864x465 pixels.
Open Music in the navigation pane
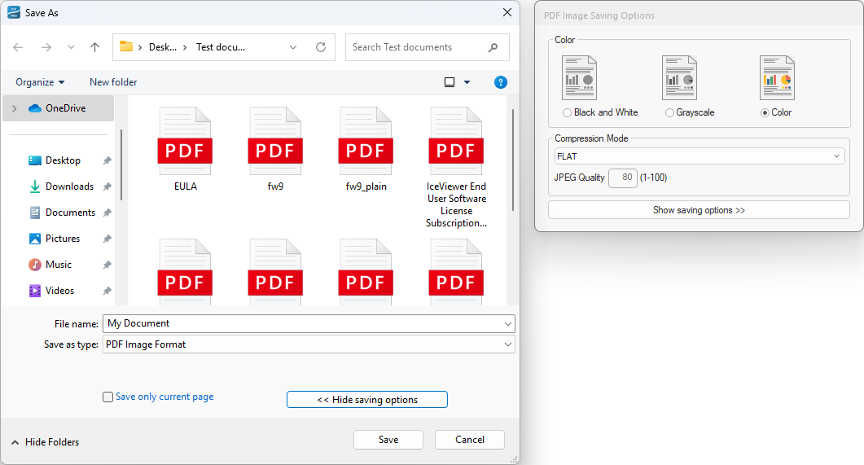point(58,265)
